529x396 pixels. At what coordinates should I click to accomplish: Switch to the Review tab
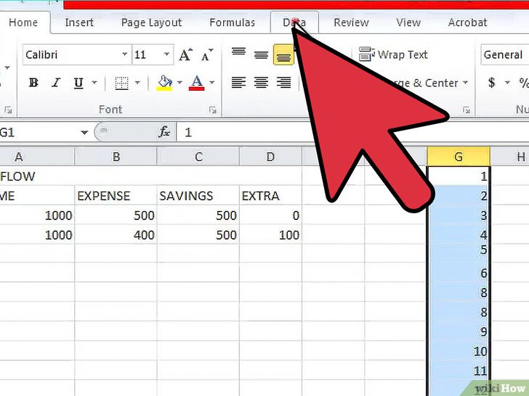point(351,22)
